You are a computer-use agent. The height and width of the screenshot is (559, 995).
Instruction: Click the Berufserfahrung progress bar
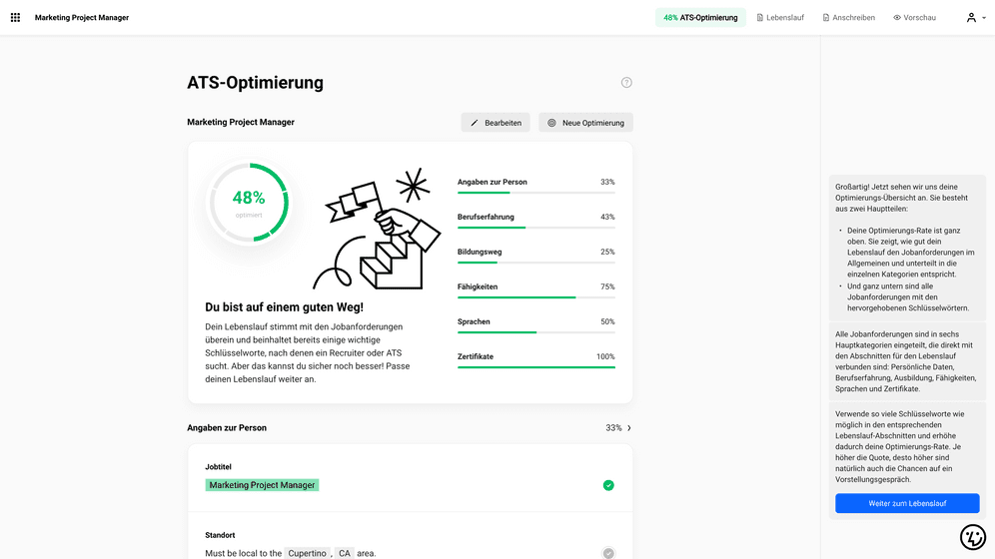[x=536, y=227]
